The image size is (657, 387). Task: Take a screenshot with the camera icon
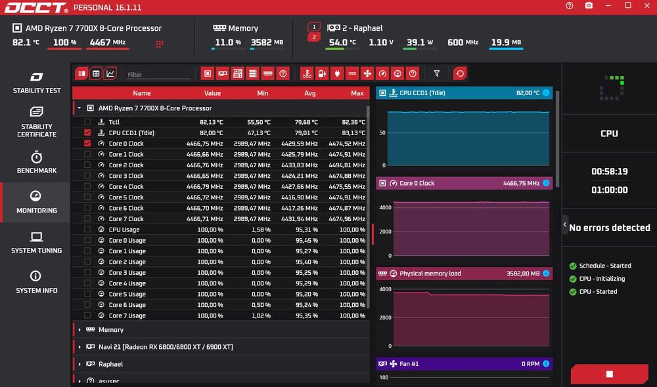coord(589,5)
